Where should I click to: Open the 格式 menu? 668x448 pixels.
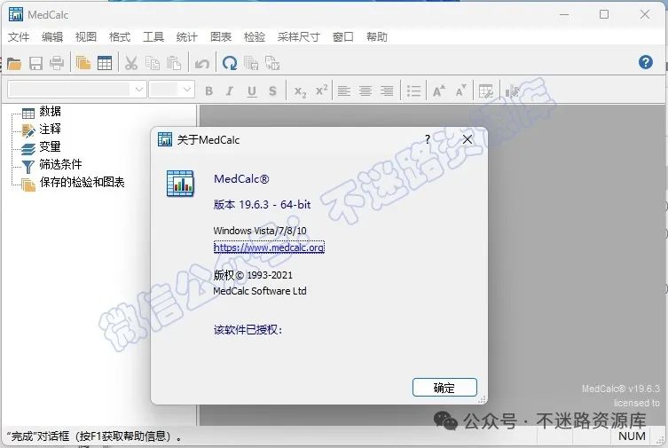tap(120, 37)
